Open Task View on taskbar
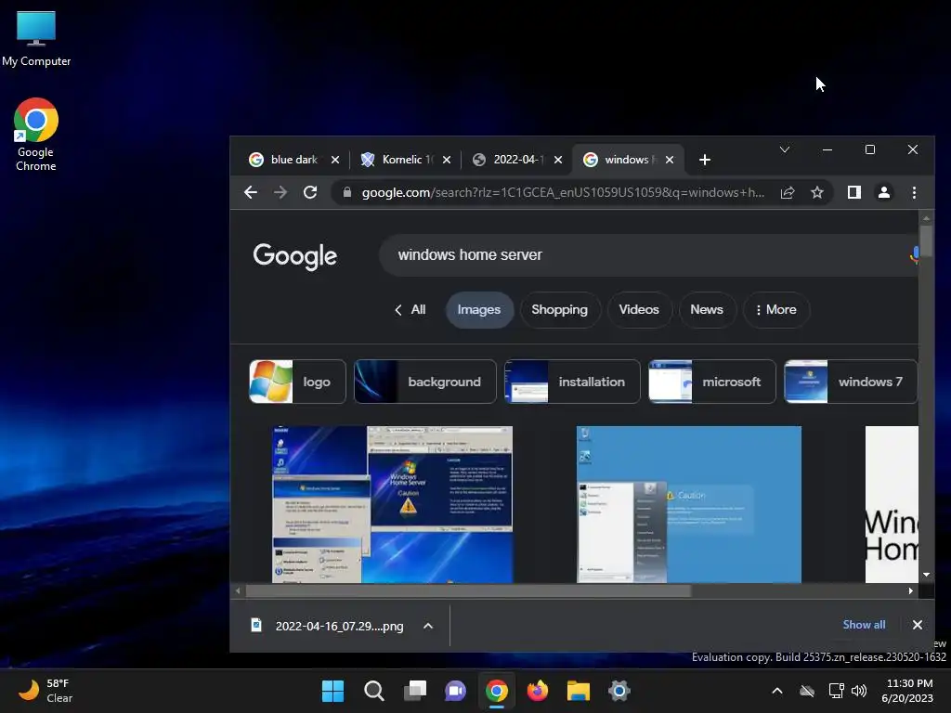This screenshot has width=951, height=713. 415,691
